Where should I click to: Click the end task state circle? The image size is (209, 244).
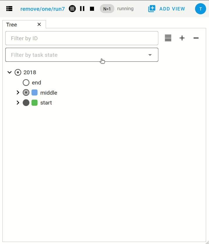(26, 82)
